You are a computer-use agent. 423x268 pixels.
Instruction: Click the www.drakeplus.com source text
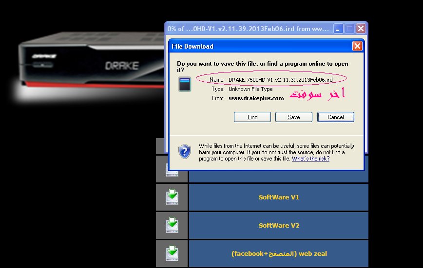(256, 98)
